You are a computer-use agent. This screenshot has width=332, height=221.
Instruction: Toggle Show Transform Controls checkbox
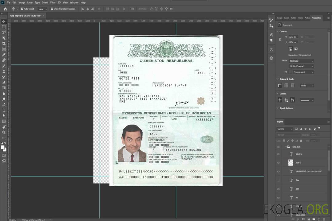(52, 9)
